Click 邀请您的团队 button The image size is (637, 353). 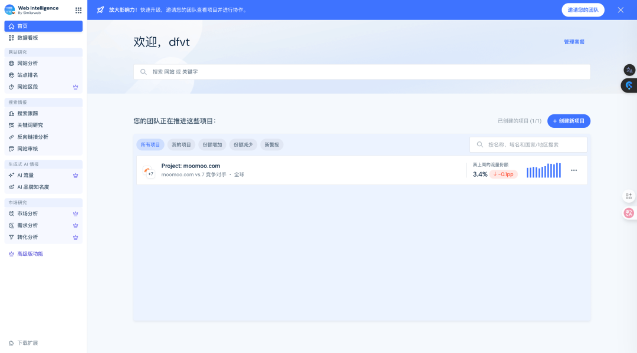(x=583, y=10)
